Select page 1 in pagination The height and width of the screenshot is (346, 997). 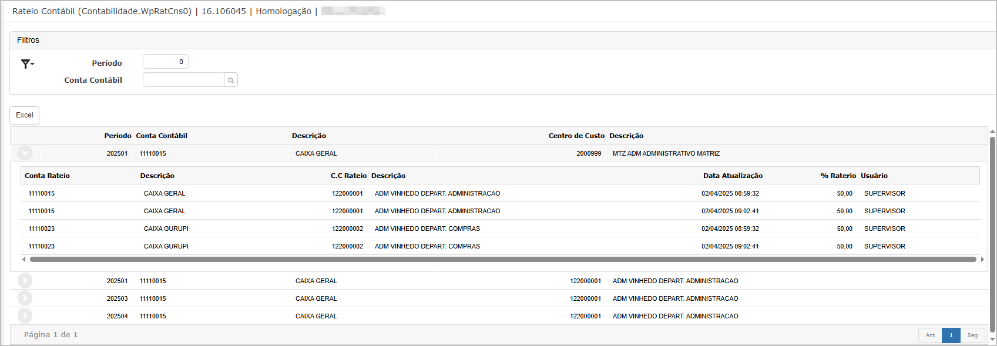[x=951, y=335]
